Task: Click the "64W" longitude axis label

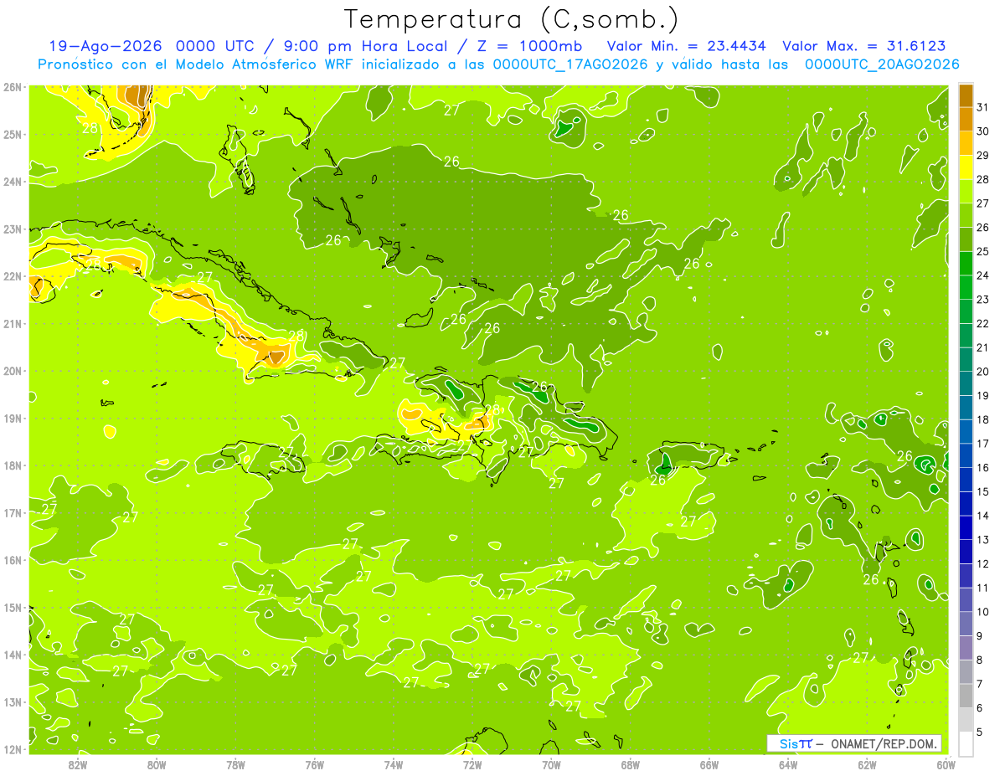Action: 787,763
